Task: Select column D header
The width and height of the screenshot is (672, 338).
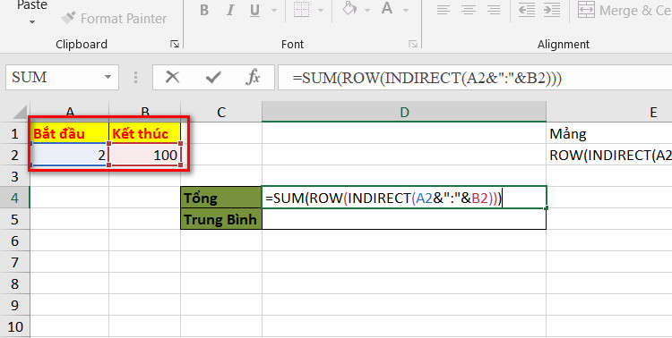Action: [x=404, y=112]
